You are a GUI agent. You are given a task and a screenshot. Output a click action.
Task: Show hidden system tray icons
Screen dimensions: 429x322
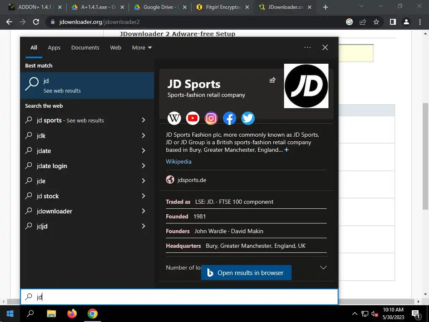(354, 314)
